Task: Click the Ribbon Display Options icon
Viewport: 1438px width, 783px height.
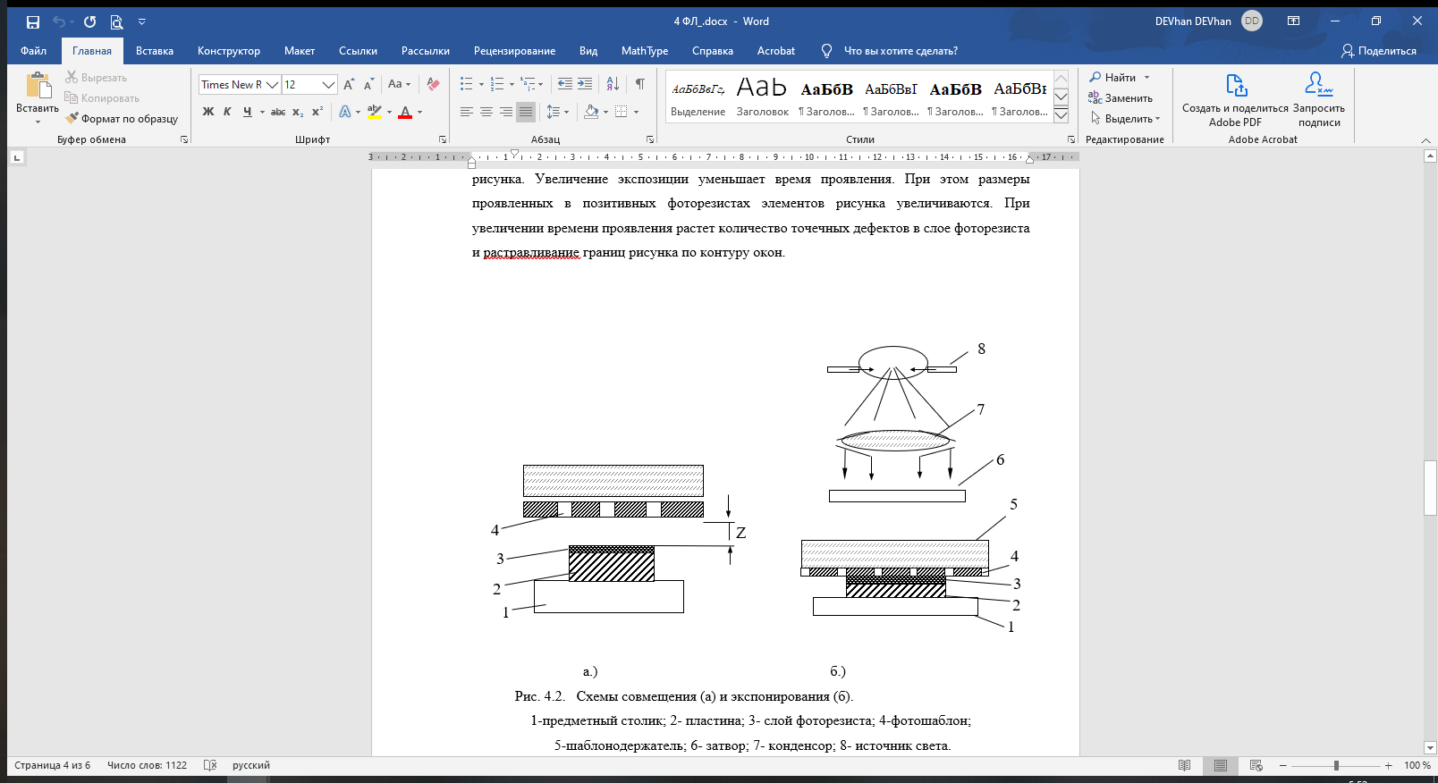Action: (x=1293, y=21)
